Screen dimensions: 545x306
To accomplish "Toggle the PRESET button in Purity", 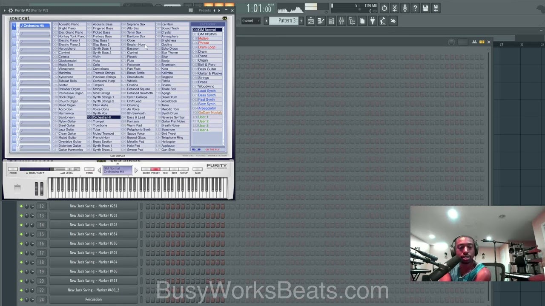I will (155, 170).
